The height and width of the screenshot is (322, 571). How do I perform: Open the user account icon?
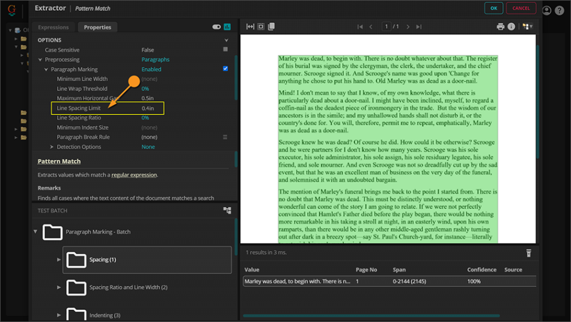pyautogui.click(x=546, y=10)
